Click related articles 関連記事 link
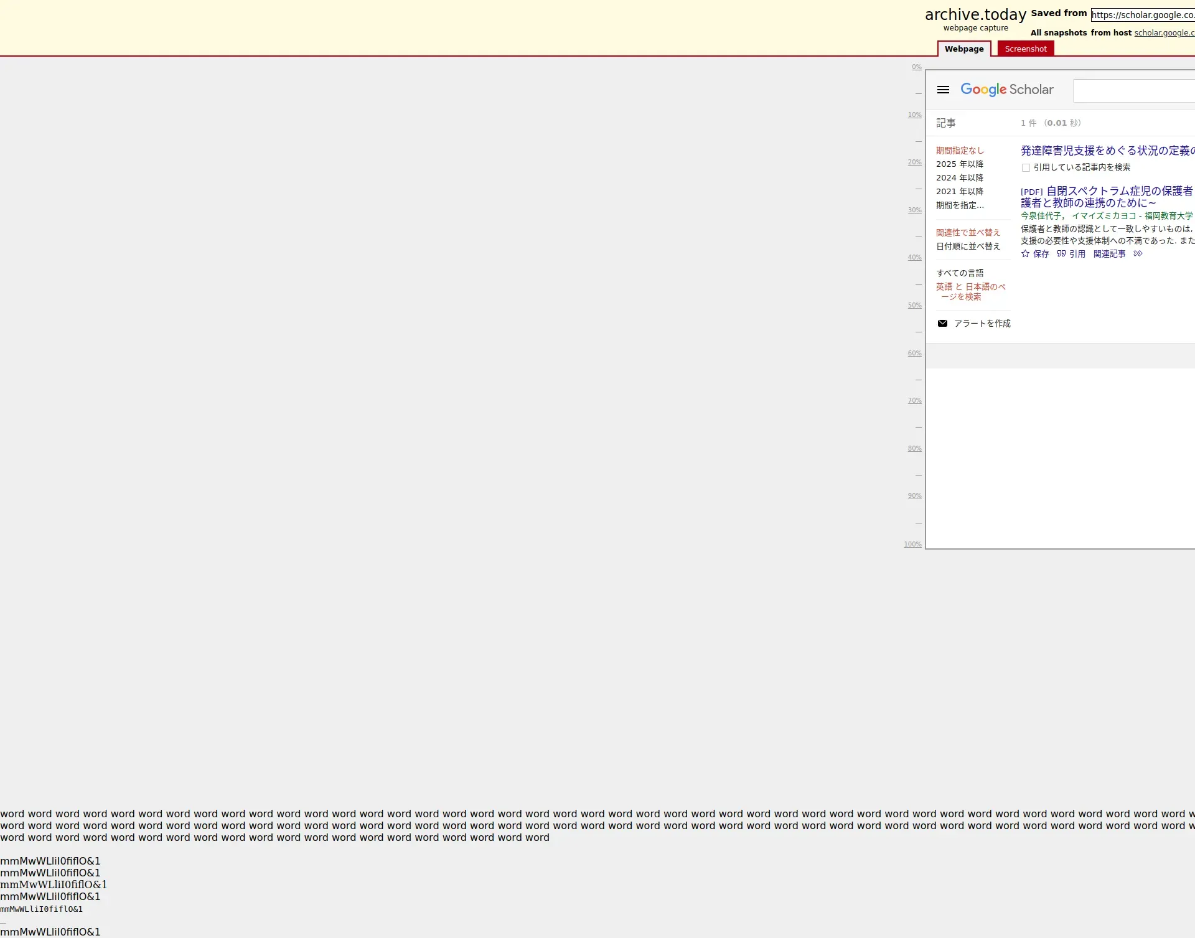 [x=1109, y=254]
